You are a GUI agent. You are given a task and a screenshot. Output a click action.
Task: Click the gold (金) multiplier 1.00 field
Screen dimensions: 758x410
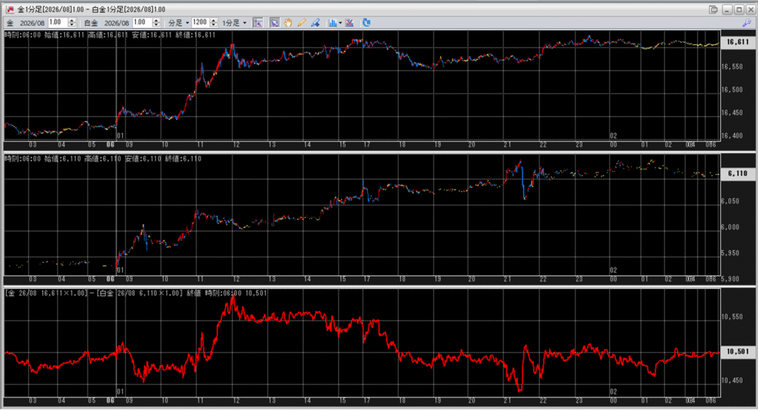click(56, 23)
